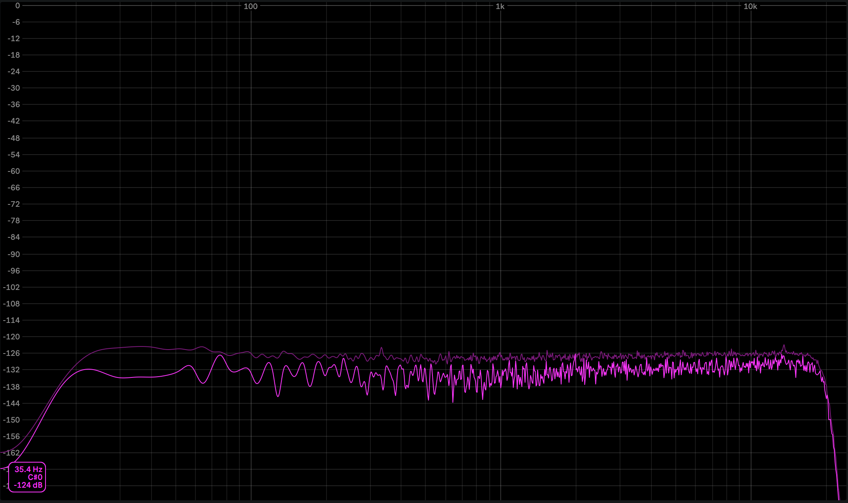The image size is (848, 503).
Task: Click the 100 Hz frequency axis label
Action: point(250,6)
